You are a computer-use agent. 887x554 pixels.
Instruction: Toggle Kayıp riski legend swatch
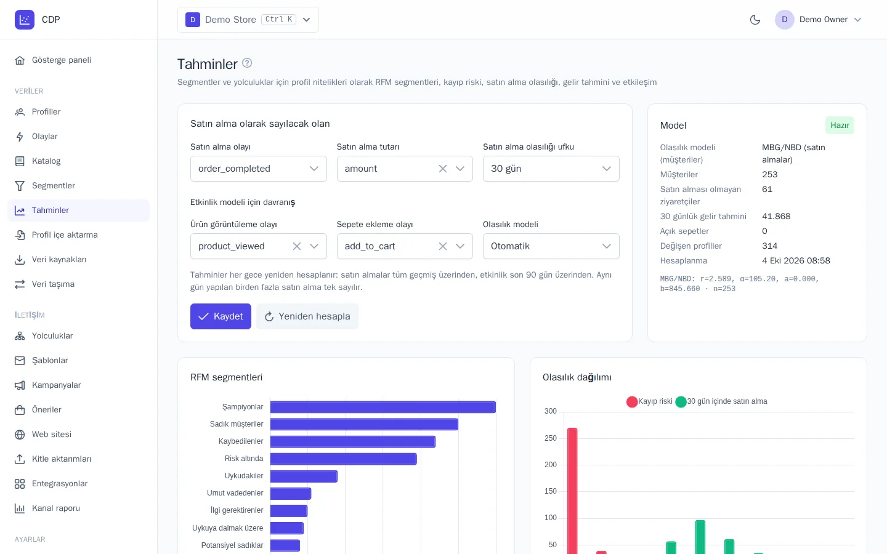(x=632, y=401)
